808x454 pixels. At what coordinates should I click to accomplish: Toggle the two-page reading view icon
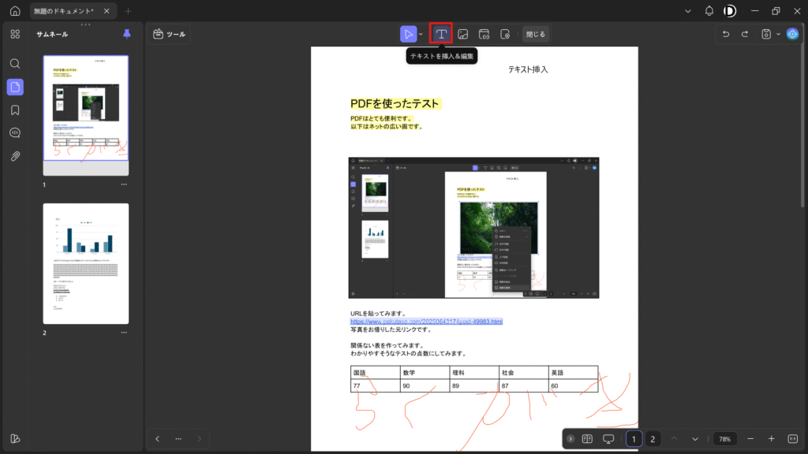click(x=587, y=439)
